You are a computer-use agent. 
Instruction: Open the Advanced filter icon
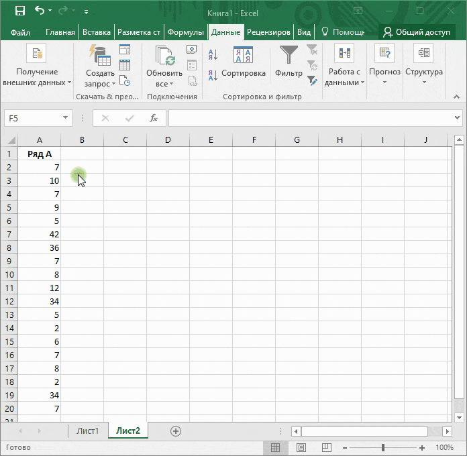312,80
